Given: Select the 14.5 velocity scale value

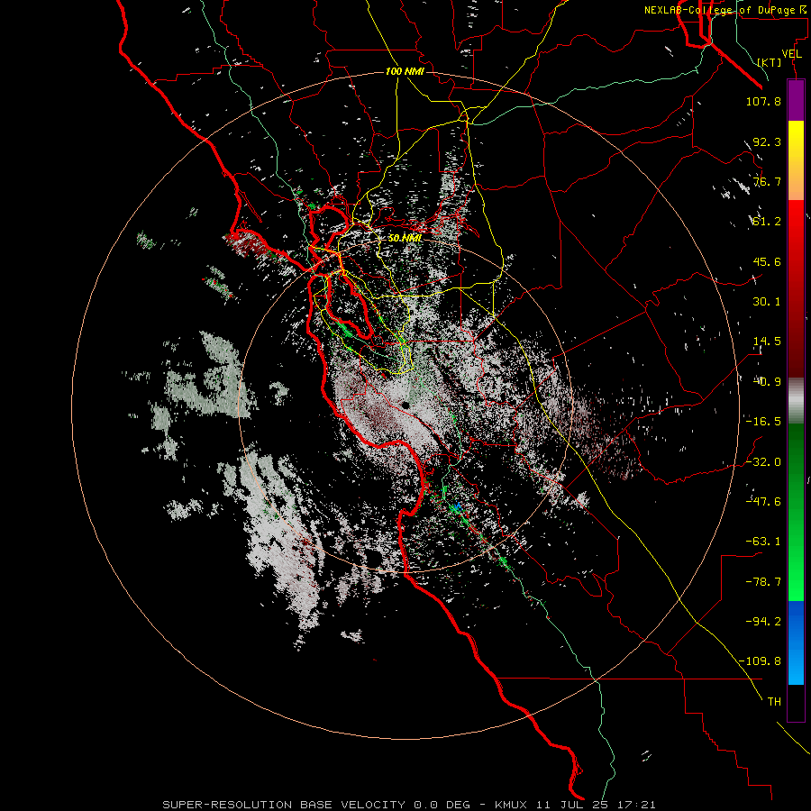Looking at the screenshot, I should tap(767, 342).
